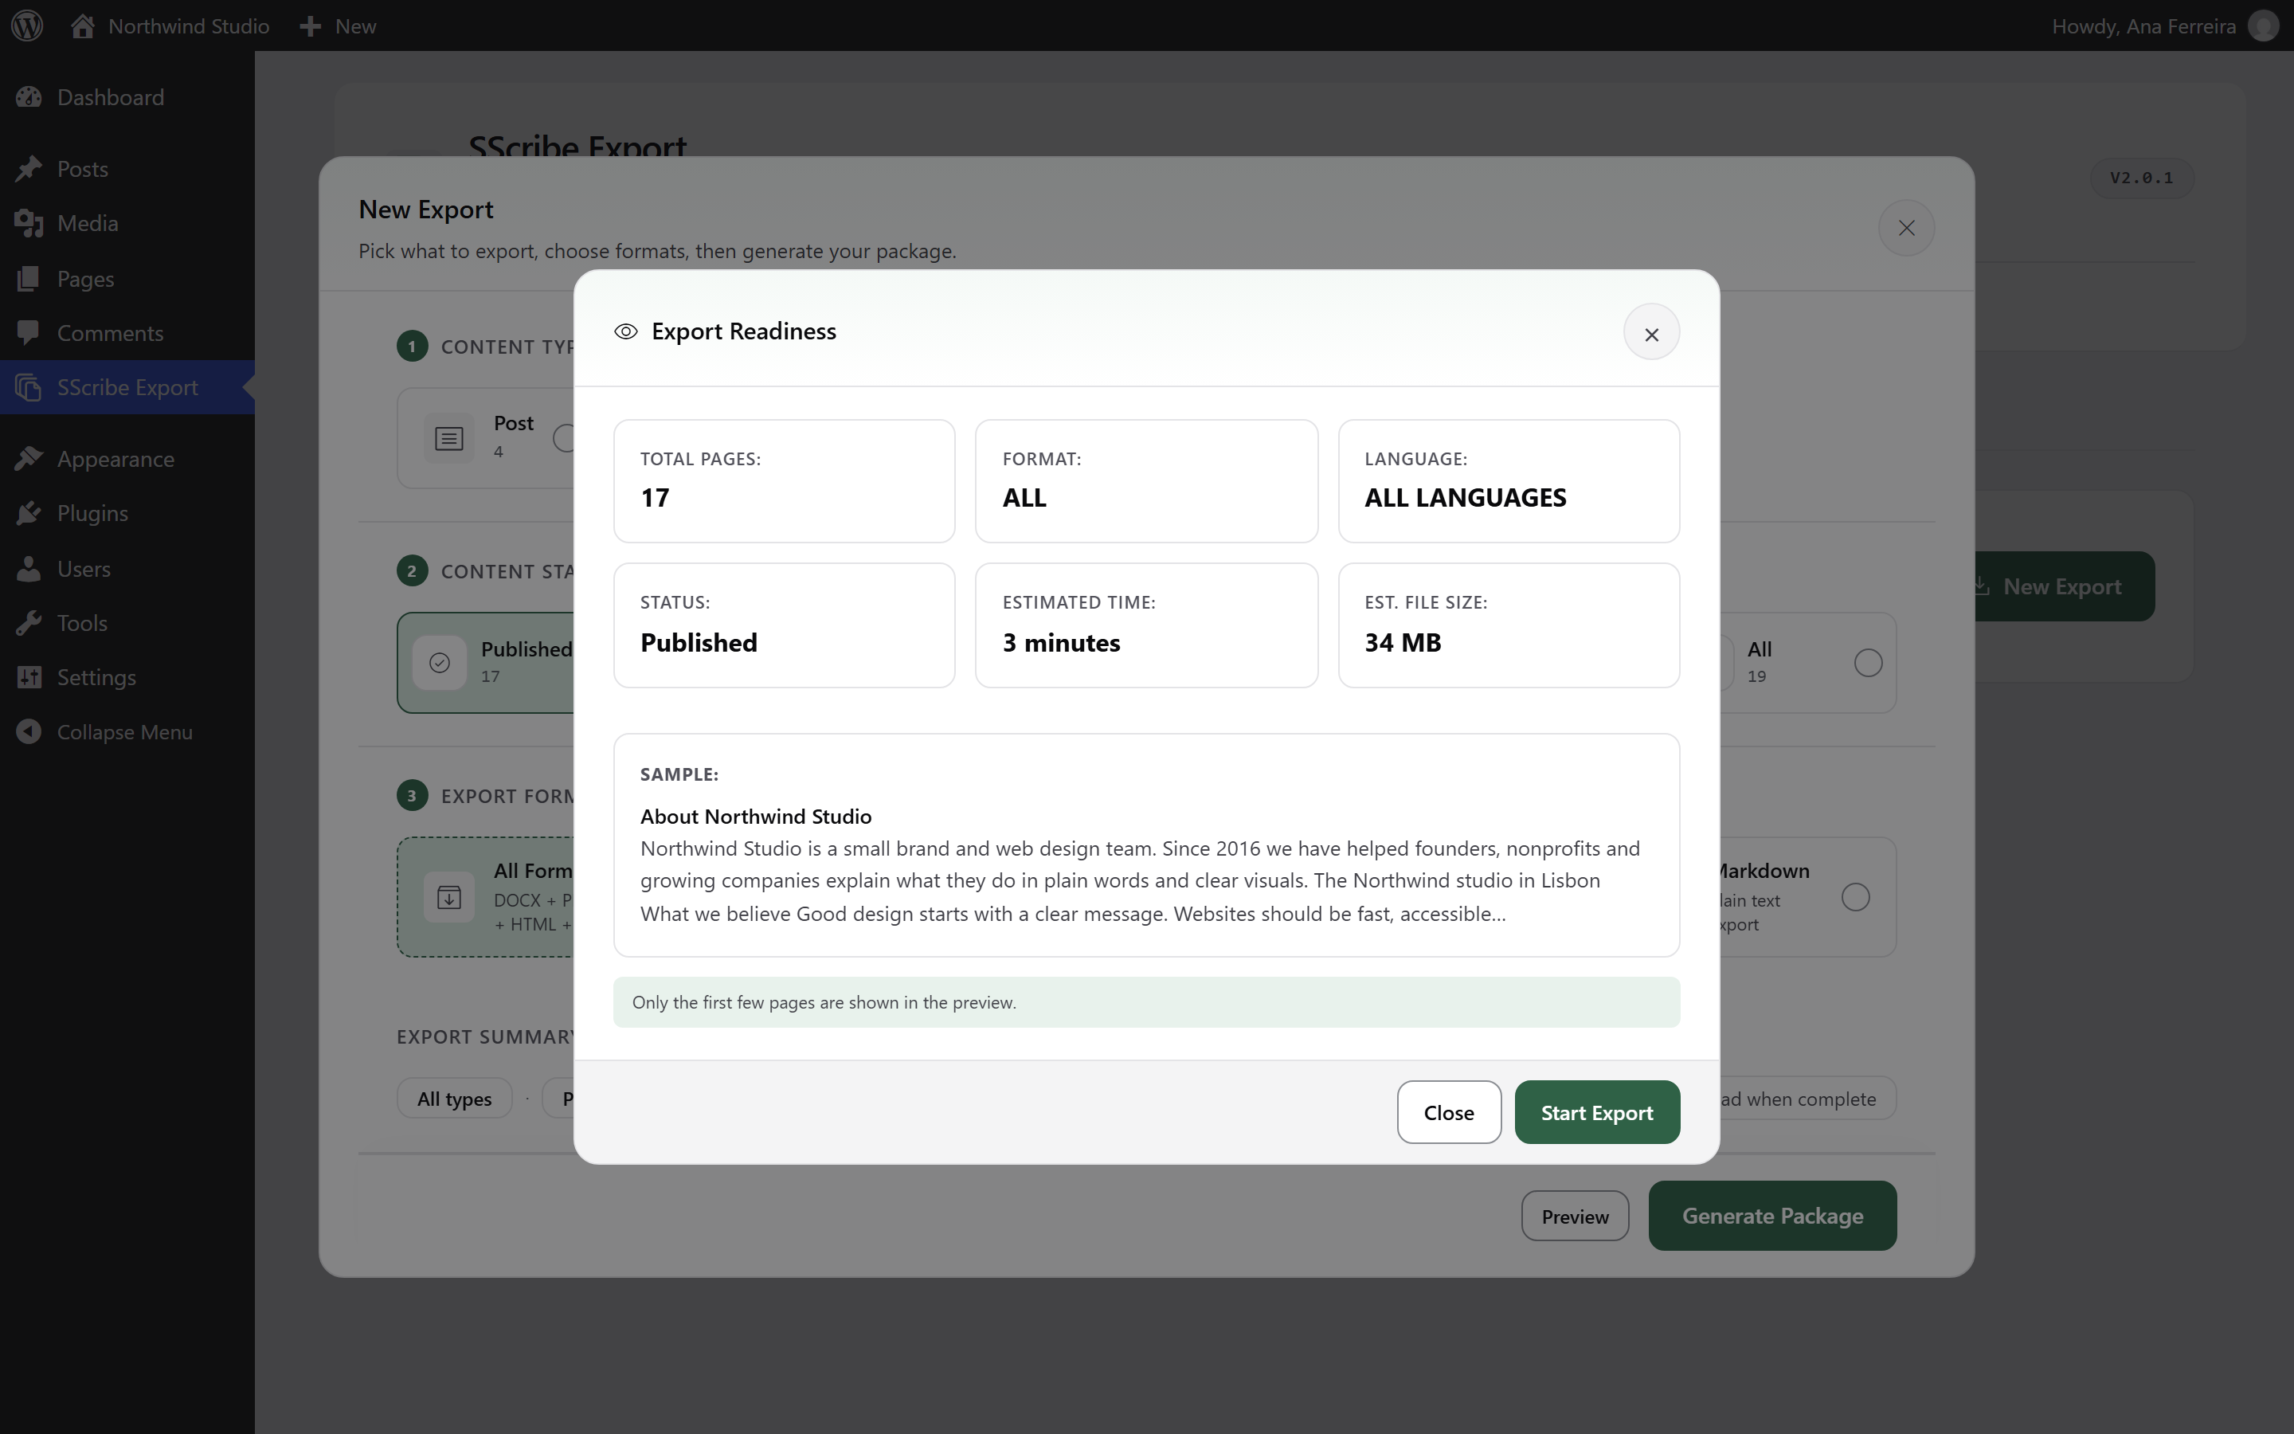
Task: Click the Preview button
Action: coord(1575,1216)
